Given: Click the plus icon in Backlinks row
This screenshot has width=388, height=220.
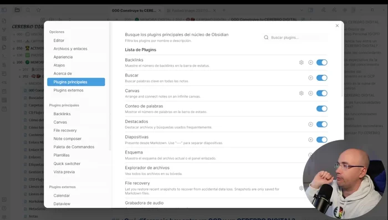Looking at the screenshot, I should [310, 63].
